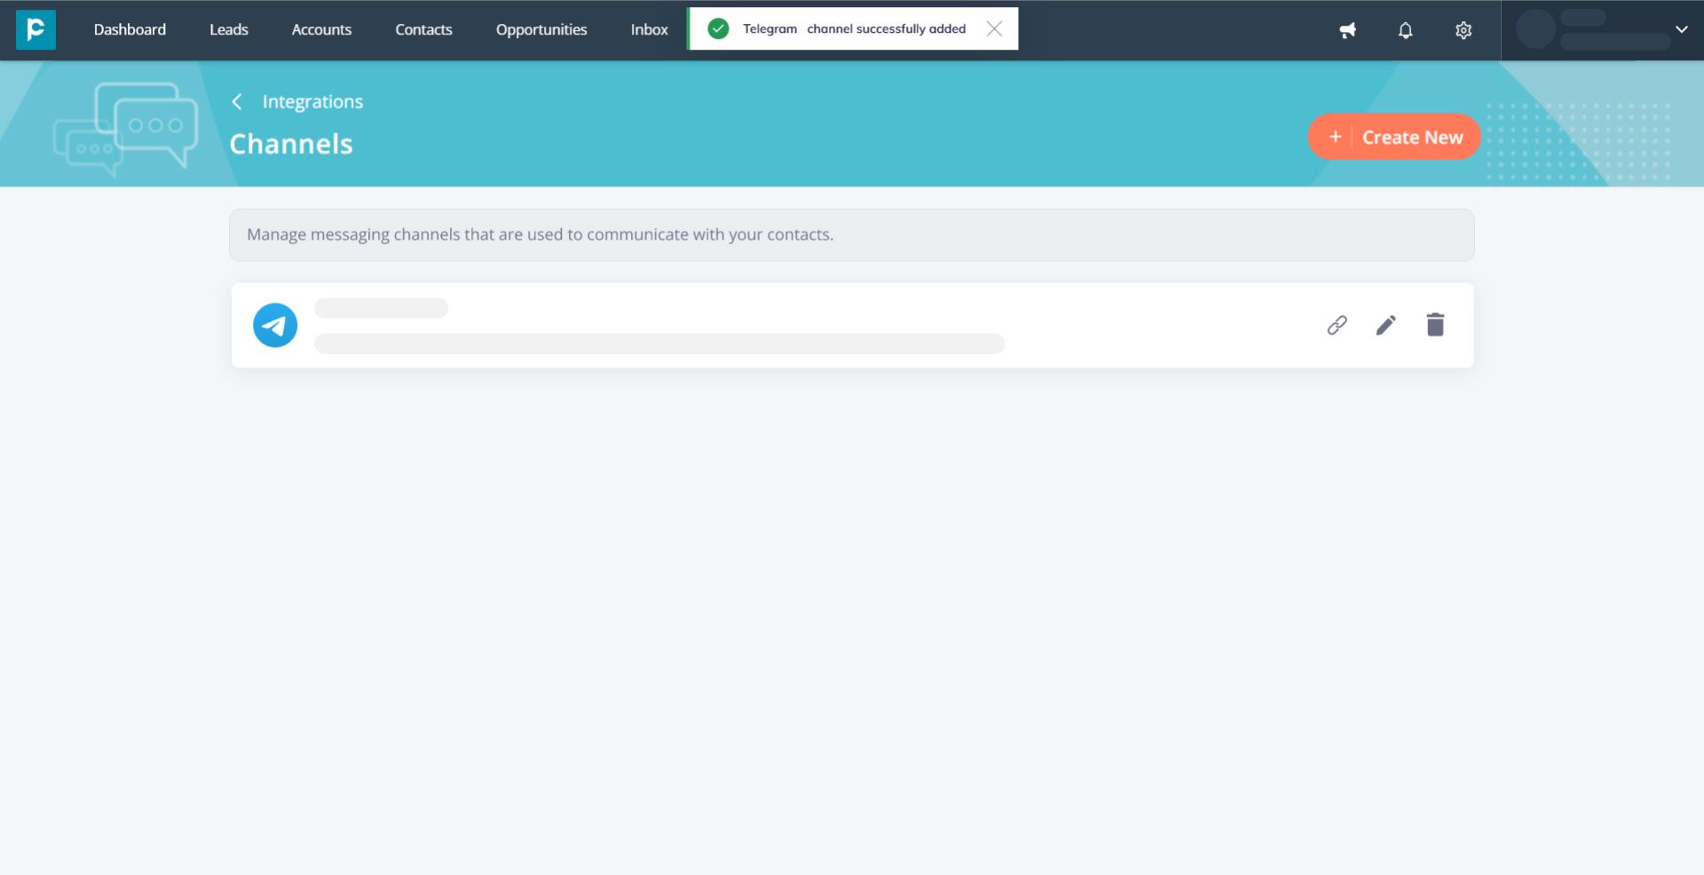The height and width of the screenshot is (875, 1704).
Task: Open the notifications bell
Action: pos(1405,30)
